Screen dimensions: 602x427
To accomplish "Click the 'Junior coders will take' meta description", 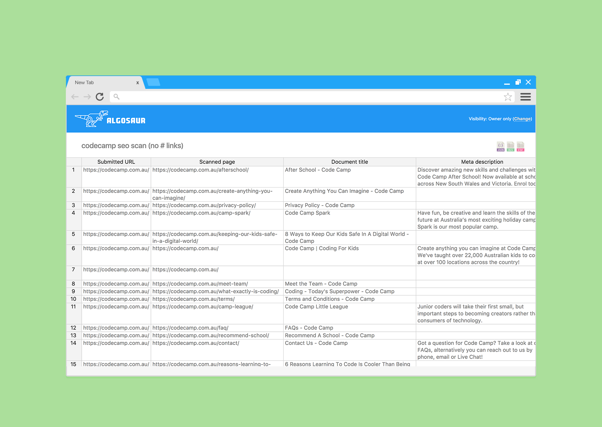I will (x=476, y=313).
